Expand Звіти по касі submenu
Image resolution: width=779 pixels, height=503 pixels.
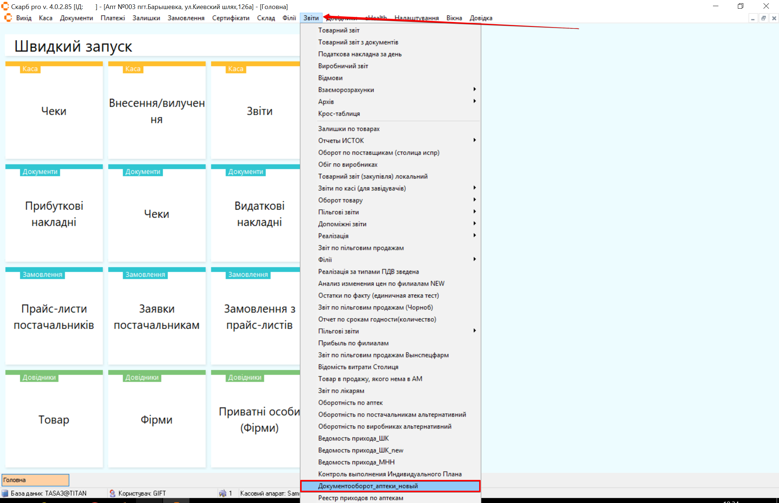[x=474, y=188]
